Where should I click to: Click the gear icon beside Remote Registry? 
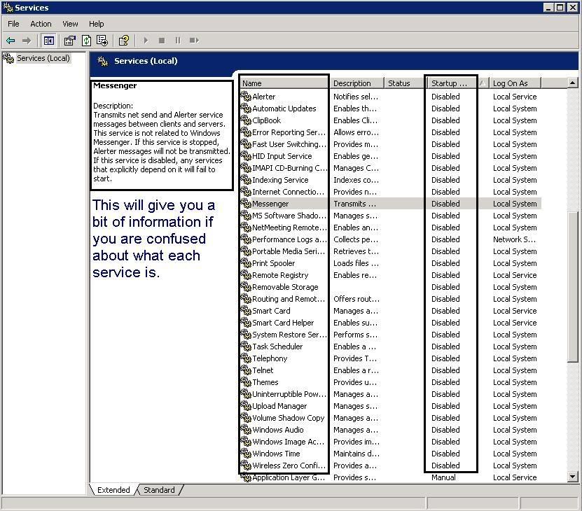(246, 274)
